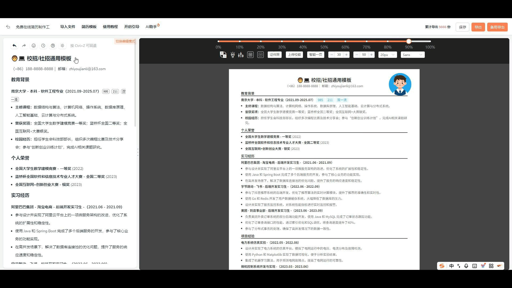Click the panel divider handle dots
This screenshot has height=288, width=512.
click(138, 152)
